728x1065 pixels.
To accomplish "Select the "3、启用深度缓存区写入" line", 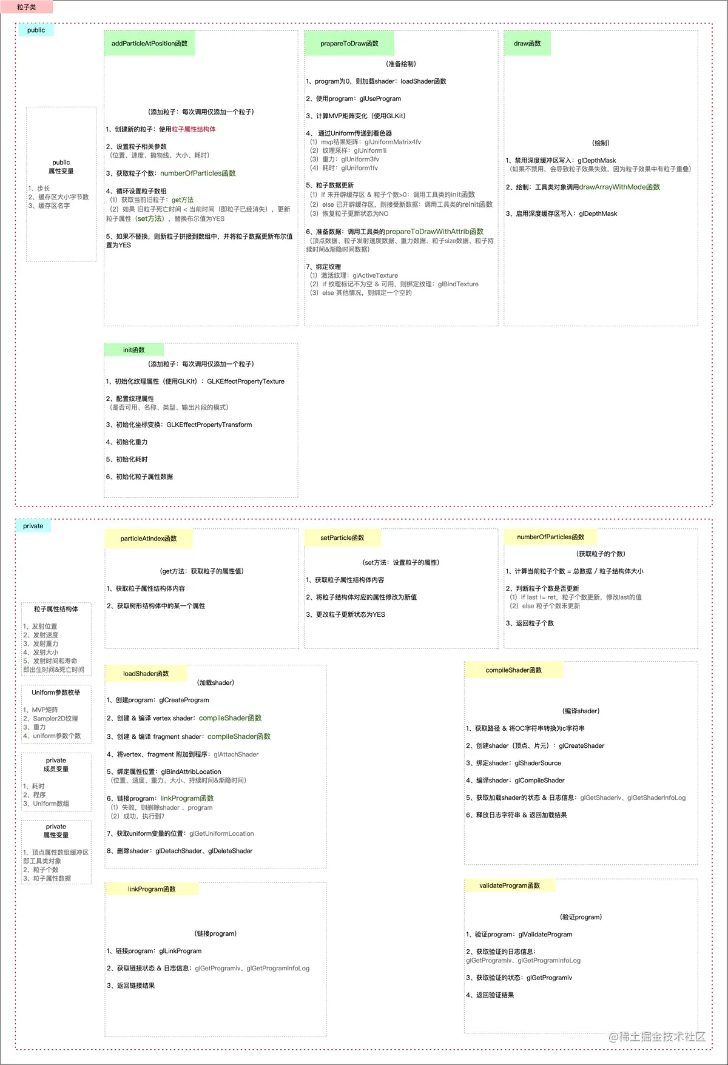I will 561,213.
